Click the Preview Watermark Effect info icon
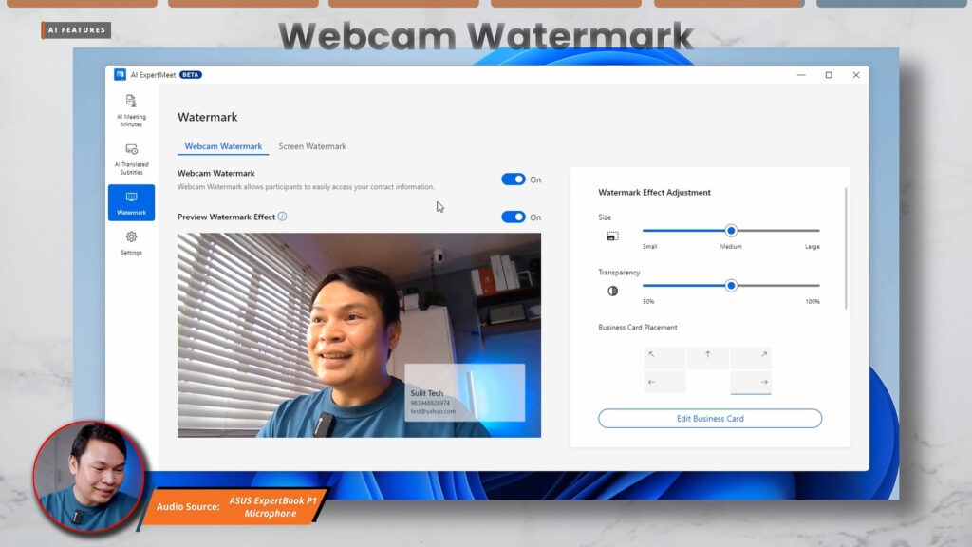The image size is (972, 547). coord(282,217)
